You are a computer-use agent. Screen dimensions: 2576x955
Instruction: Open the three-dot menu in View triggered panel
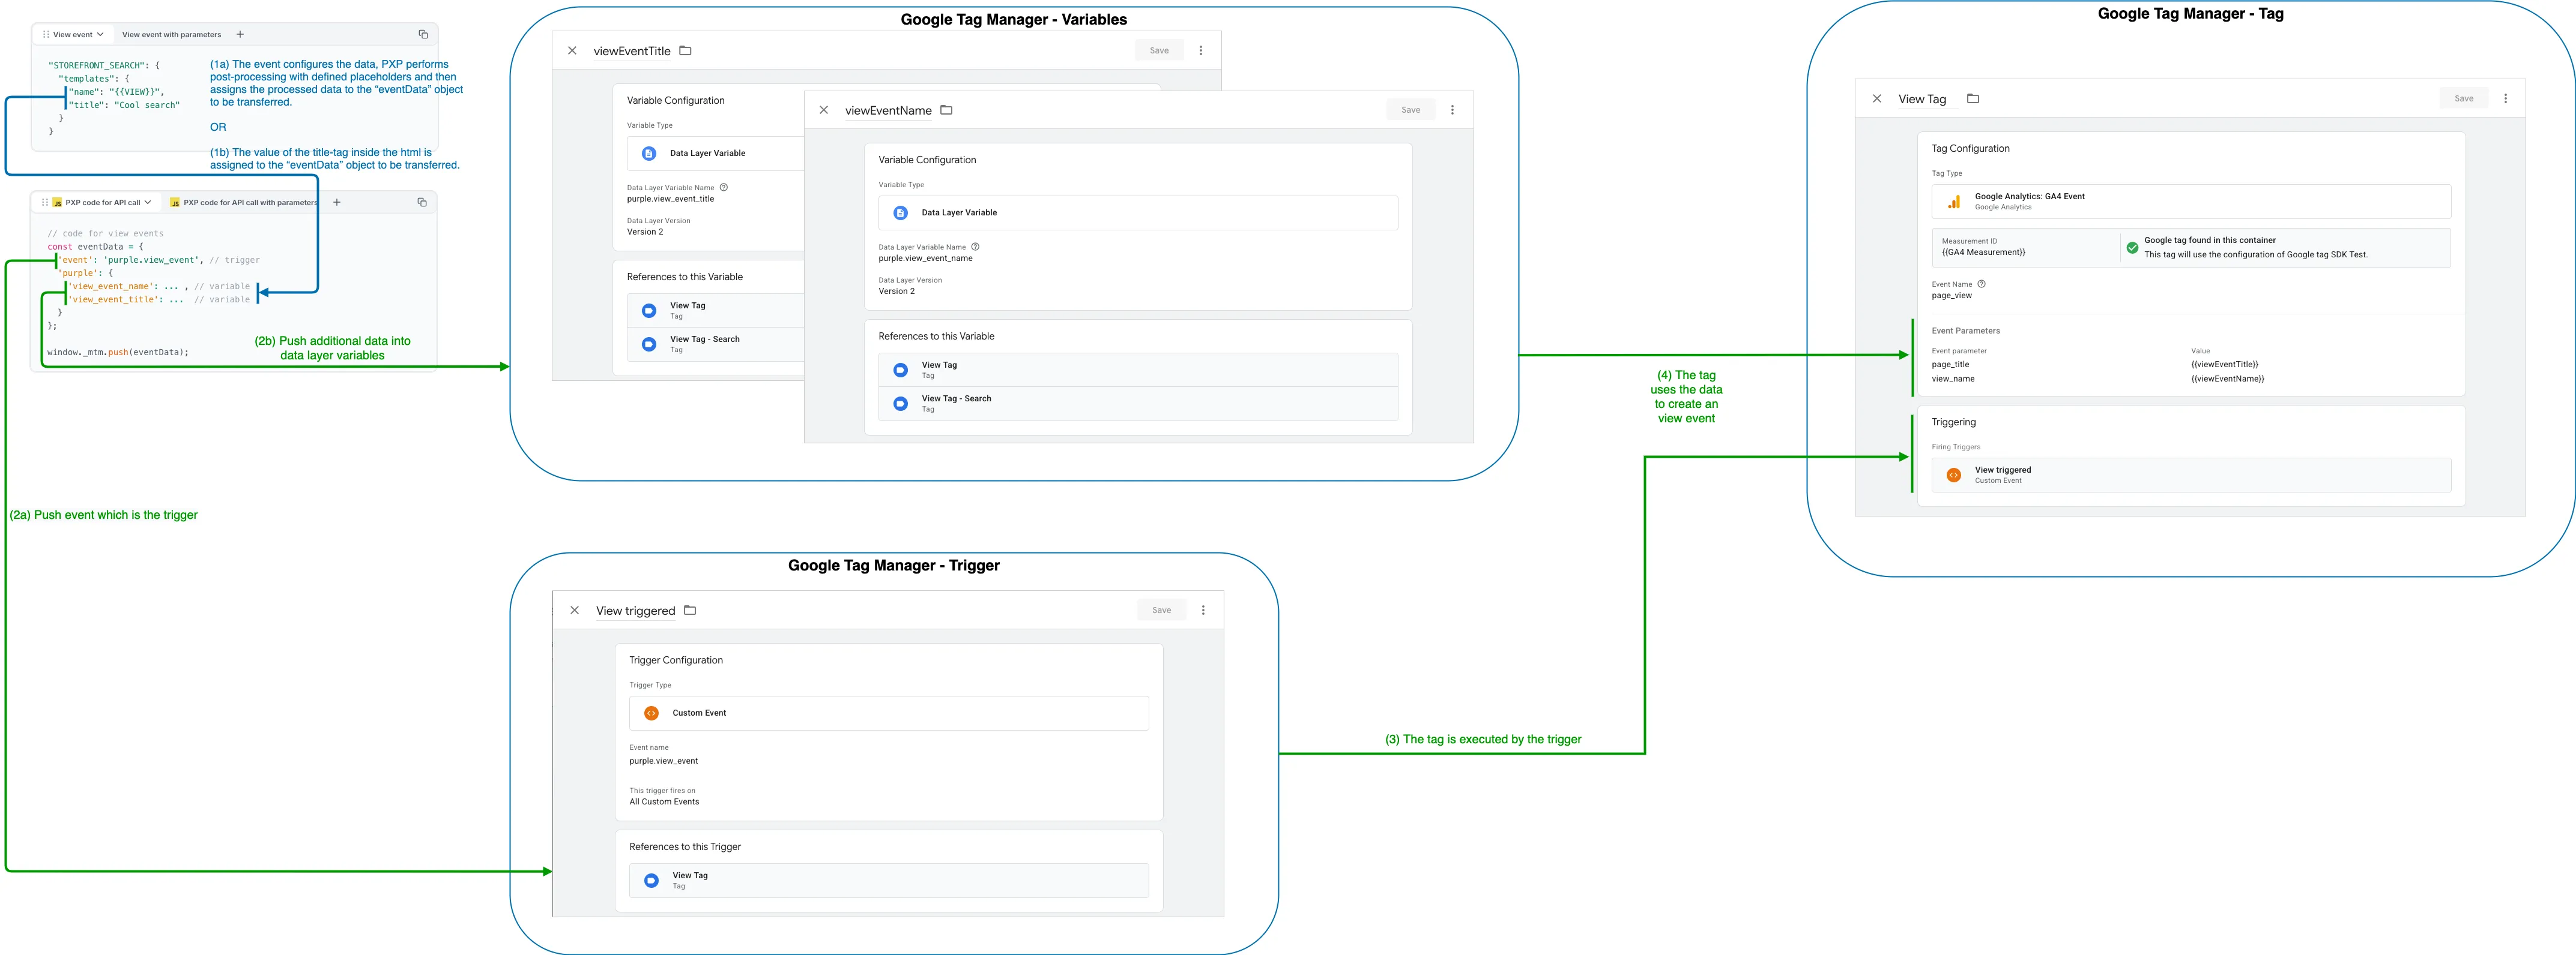1203,610
